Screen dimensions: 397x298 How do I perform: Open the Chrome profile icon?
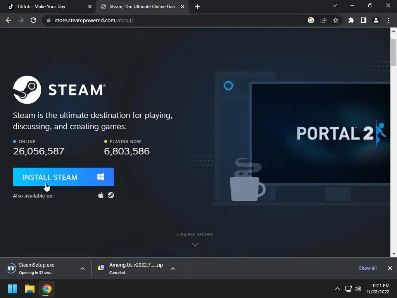pos(376,20)
